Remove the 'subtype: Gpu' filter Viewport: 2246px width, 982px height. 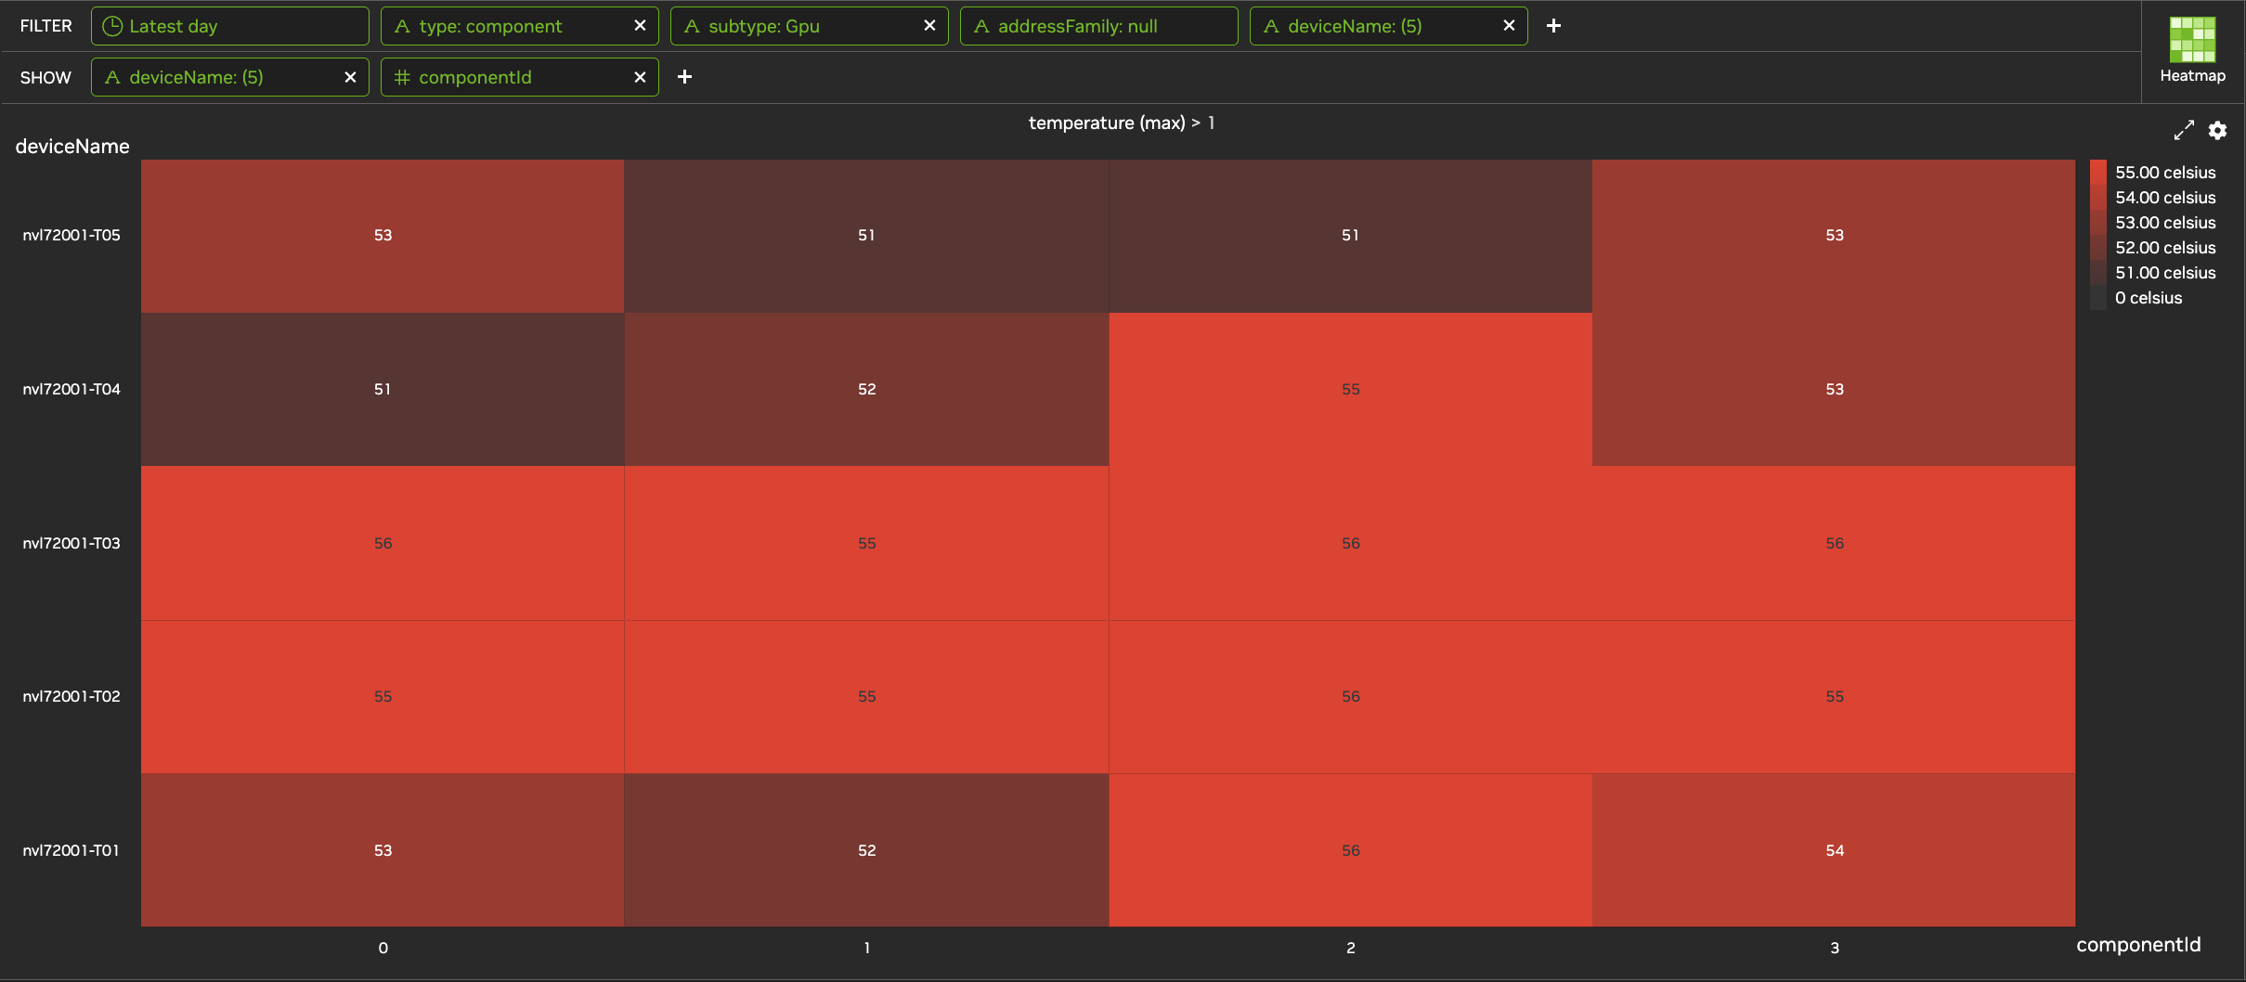click(x=929, y=26)
